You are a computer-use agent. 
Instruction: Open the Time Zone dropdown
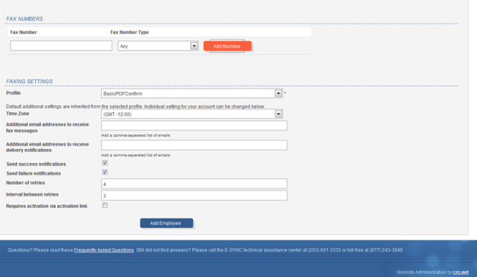(x=192, y=114)
